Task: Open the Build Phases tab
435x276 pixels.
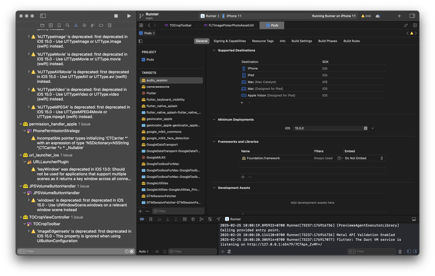Action: [327, 41]
